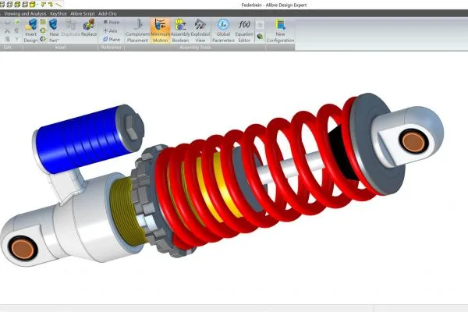The width and height of the screenshot is (468, 312).
Task: Click the bottom small gear icon in Insert group
Action: [x=43, y=39]
